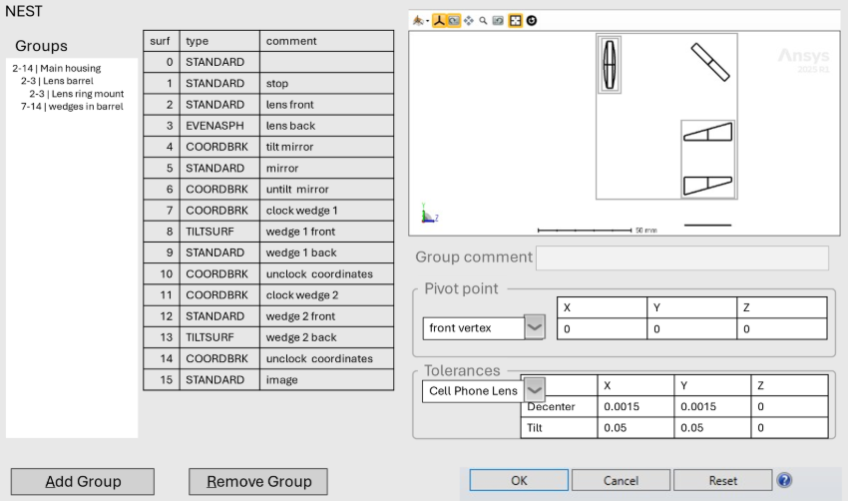Toggle the coordinate axes triad icon
The width and height of the screenshot is (848, 501).
point(439,20)
